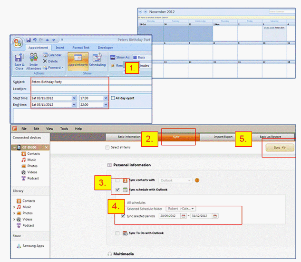Open the Kies Tools menu
This screenshot has height=262, width=301.
click(64, 129)
